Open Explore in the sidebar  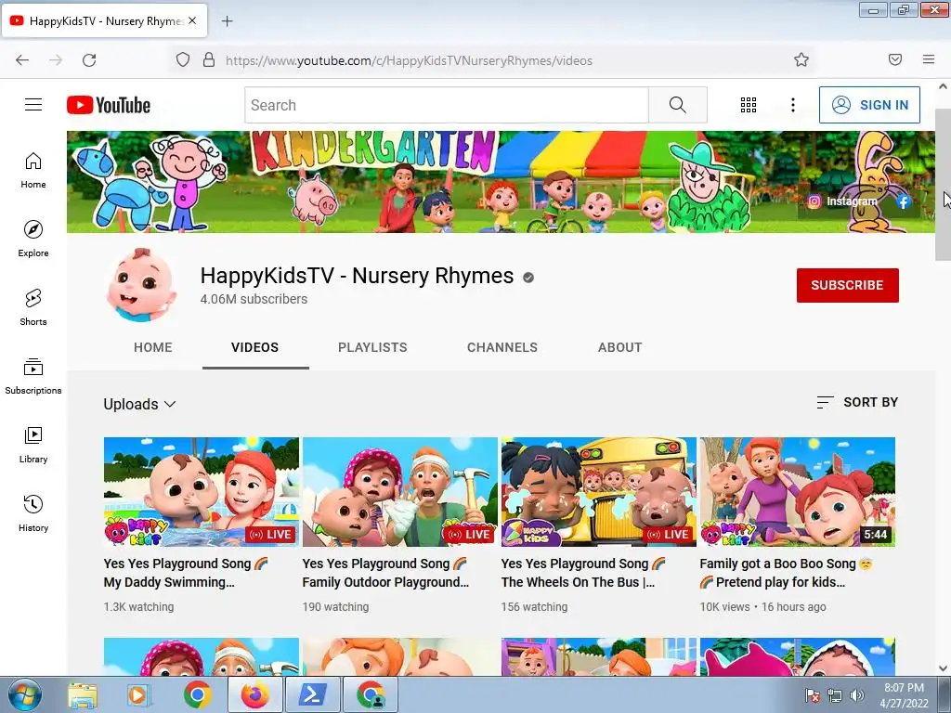click(x=33, y=239)
